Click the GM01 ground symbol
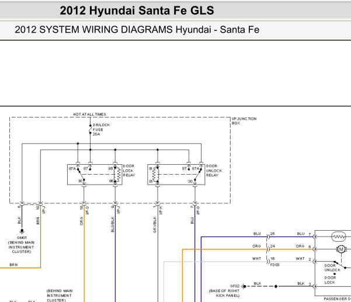 (x=22, y=231)
